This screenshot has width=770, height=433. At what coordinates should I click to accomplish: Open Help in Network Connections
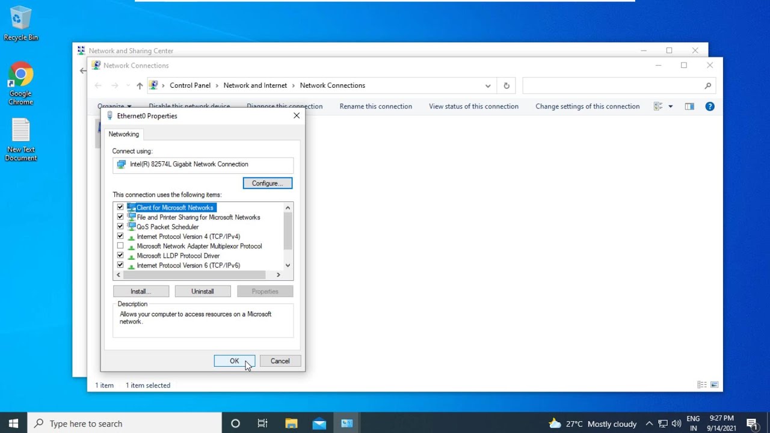pyautogui.click(x=710, y=106)
